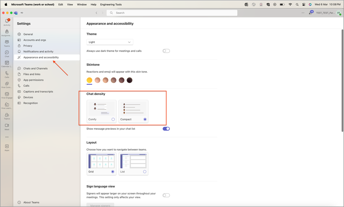The height and width of the screenshot is (207, 344).
Task: Open Settings and more ellipsis in the title bar
Action: [303, 13]
